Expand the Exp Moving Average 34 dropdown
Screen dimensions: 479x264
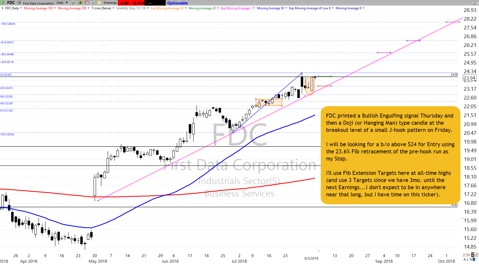(186, 8)
